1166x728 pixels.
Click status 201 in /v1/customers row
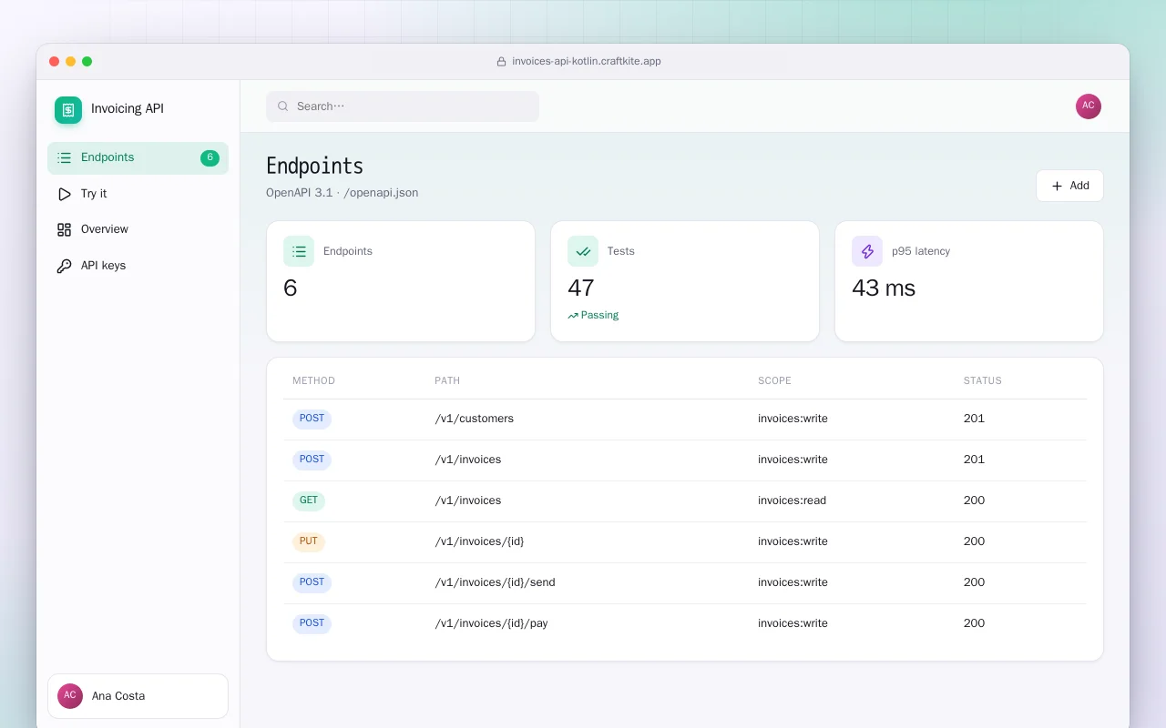(974, 420)
